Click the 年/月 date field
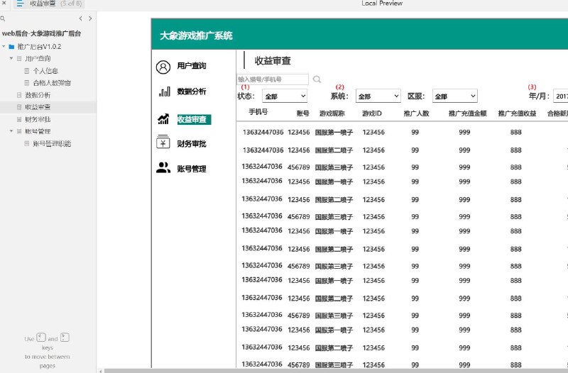 (560, 96)
